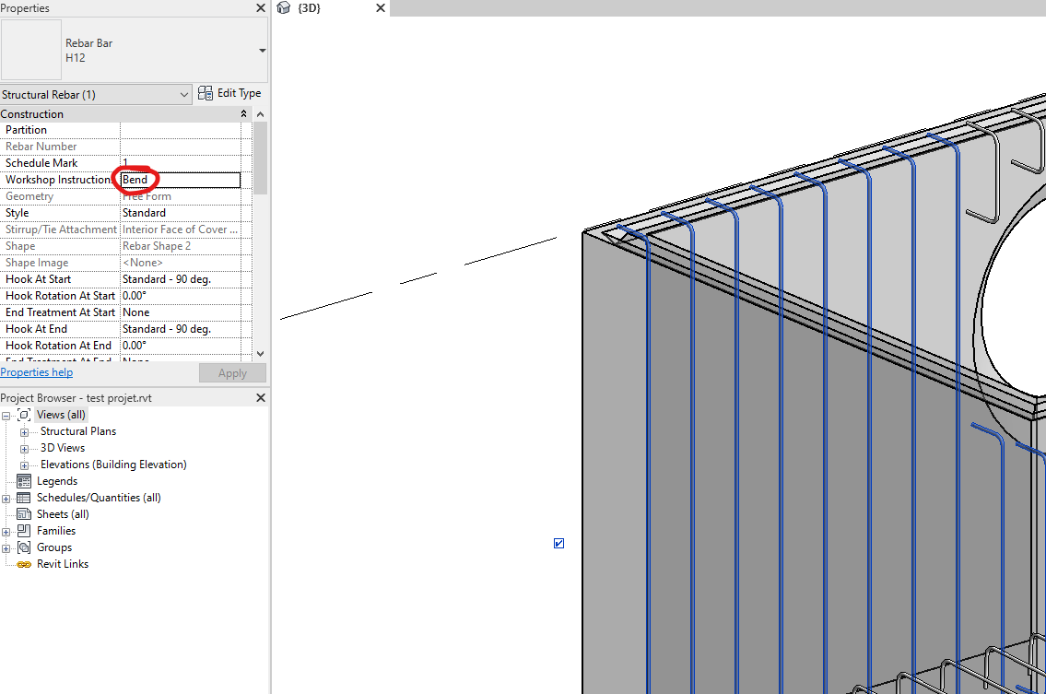Expand the Structural Plans node
1046x694 pixels.
[25, 432]
